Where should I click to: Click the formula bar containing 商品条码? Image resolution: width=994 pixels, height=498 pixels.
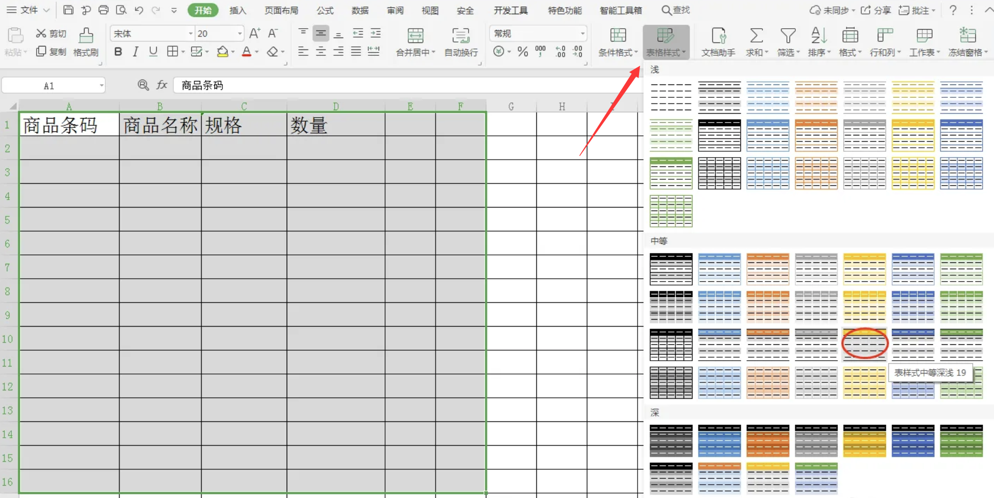(x=395, y=85)
